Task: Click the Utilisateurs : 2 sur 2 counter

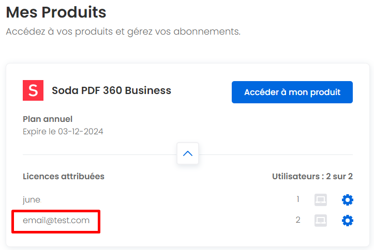Action: pyautogui.click(x=312, y=177)
